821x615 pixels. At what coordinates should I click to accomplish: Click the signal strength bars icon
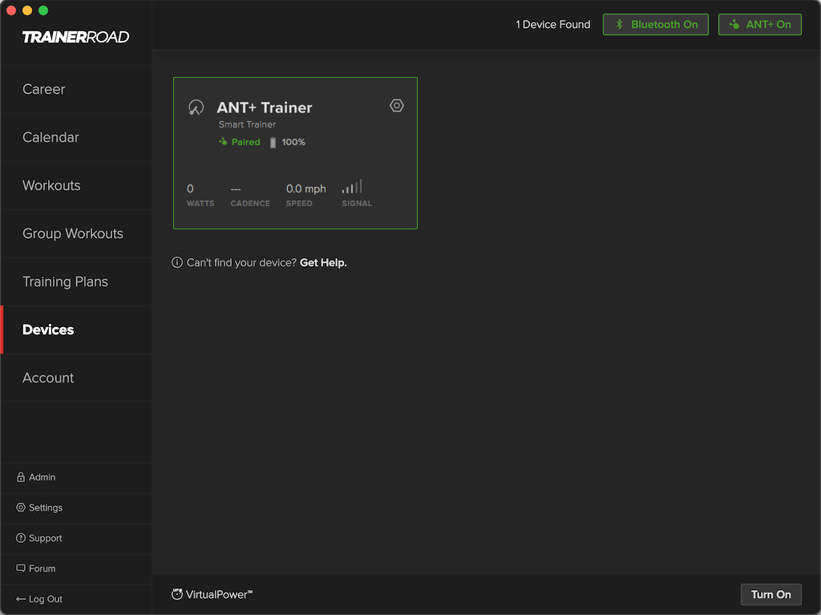tap(352, 187)
